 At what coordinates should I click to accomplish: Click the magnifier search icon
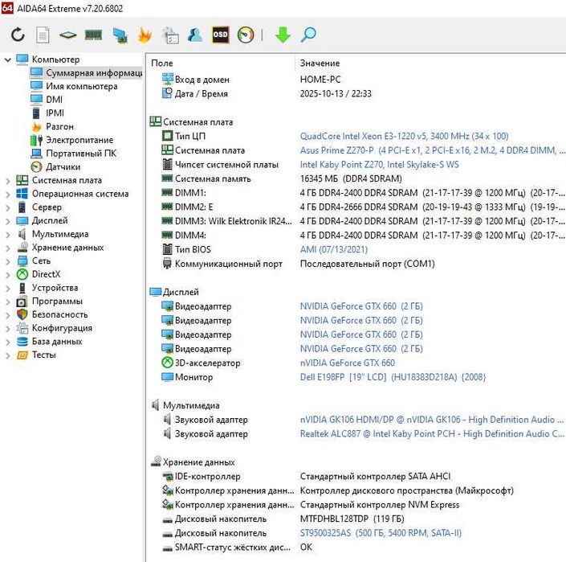(308, 35)
